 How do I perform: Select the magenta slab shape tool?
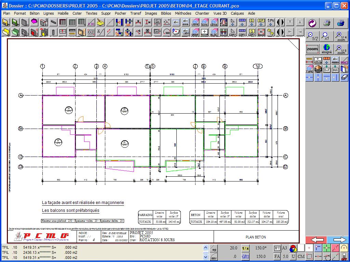(x=35, y=22)
